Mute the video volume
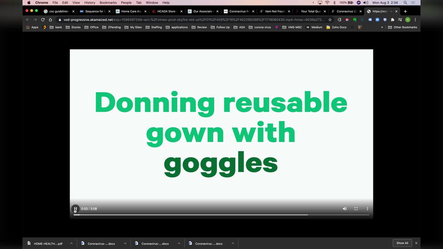This screenshot has height=249, width=443. (344, 209)
